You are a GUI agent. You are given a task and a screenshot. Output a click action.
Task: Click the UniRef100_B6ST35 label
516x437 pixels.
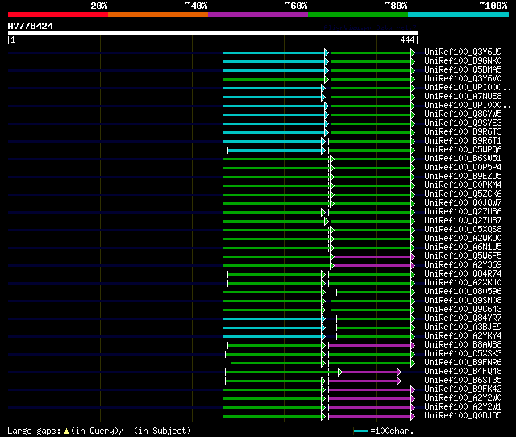tap(463, 381)
